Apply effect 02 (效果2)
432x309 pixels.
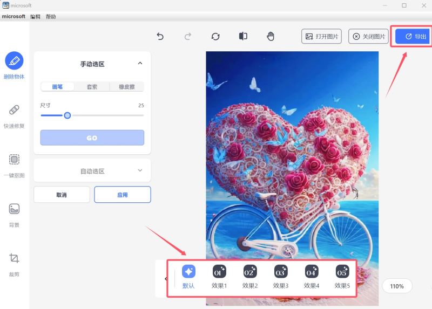click(250, 277)
